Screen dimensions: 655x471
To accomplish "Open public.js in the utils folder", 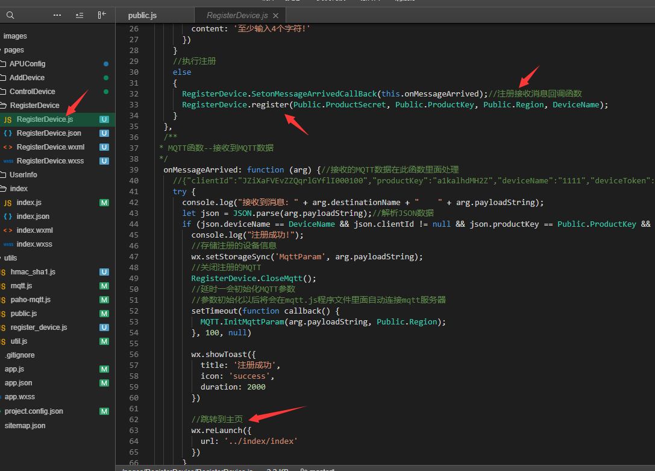I will click(24, 314).
